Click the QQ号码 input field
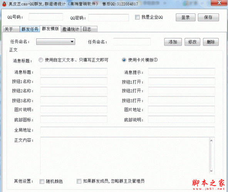 (x=46, y=17)
